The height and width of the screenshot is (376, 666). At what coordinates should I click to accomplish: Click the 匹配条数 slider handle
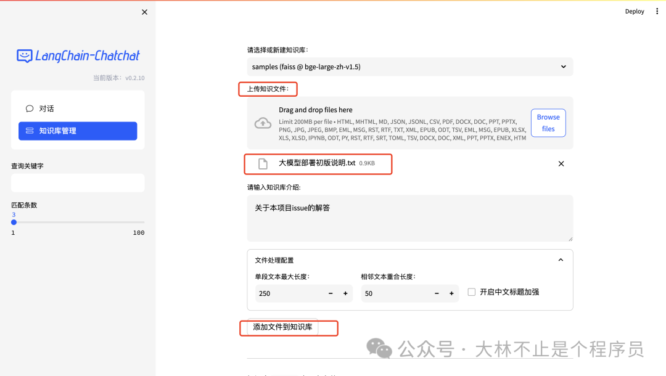(x=14, y=223)
